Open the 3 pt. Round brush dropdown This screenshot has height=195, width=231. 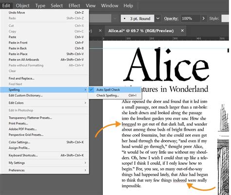tap(158, 18)
